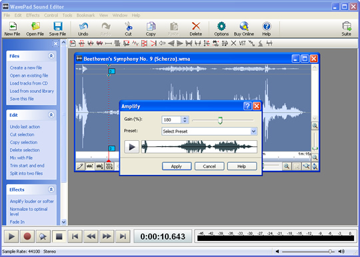This screenshot has width=360, height=257.
Task: Click Cancel in the Amplify dialog
Action: click(x=209, y=166)
